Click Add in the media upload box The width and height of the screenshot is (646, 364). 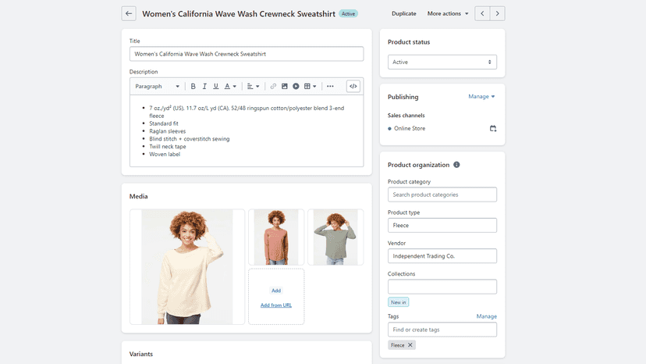point(276,291)
